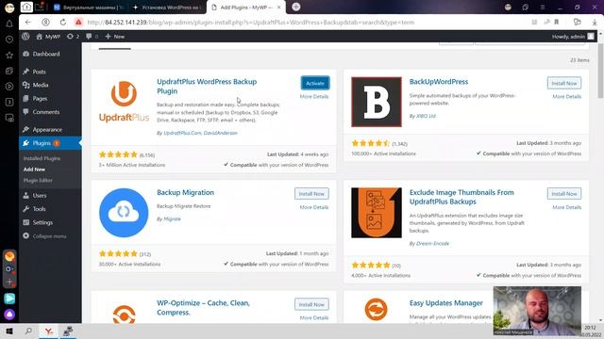Open Yandex Browser taskbar icon
Image resolution: width=604 pixels, height=339 pixels.
(x=48, y=331)
